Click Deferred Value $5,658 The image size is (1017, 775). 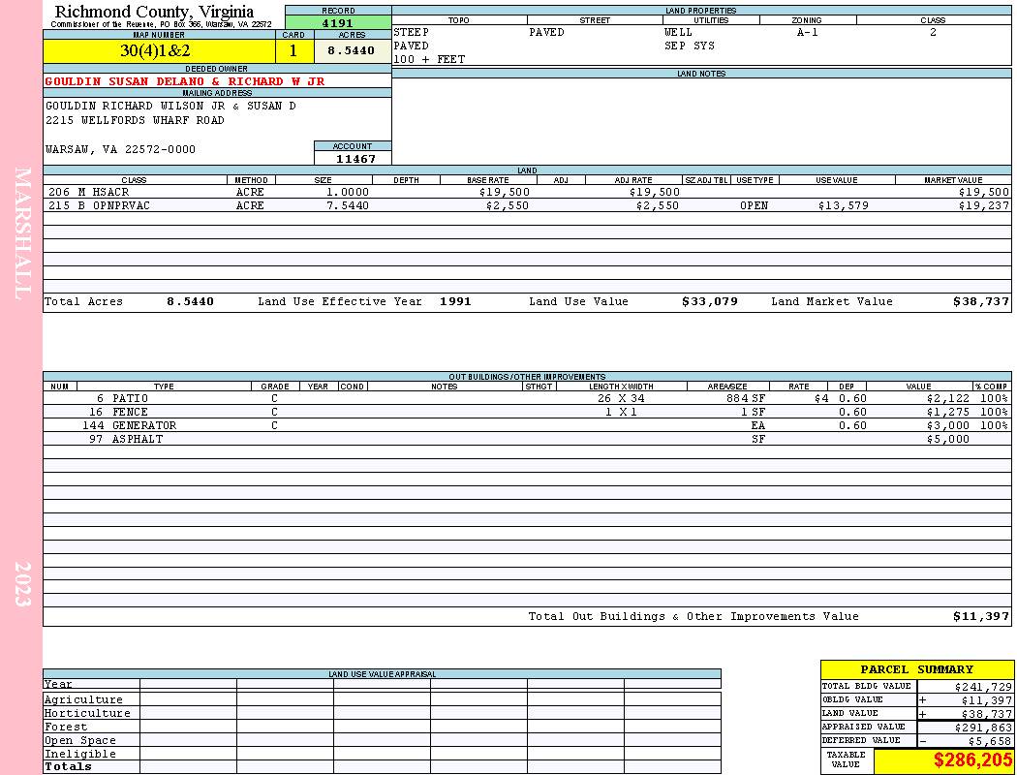pyautogui.click(x=990, y=741)
